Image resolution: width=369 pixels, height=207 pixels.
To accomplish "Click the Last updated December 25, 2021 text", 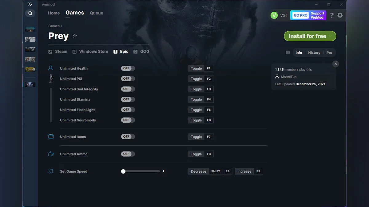I will click(x=300, y=84).
